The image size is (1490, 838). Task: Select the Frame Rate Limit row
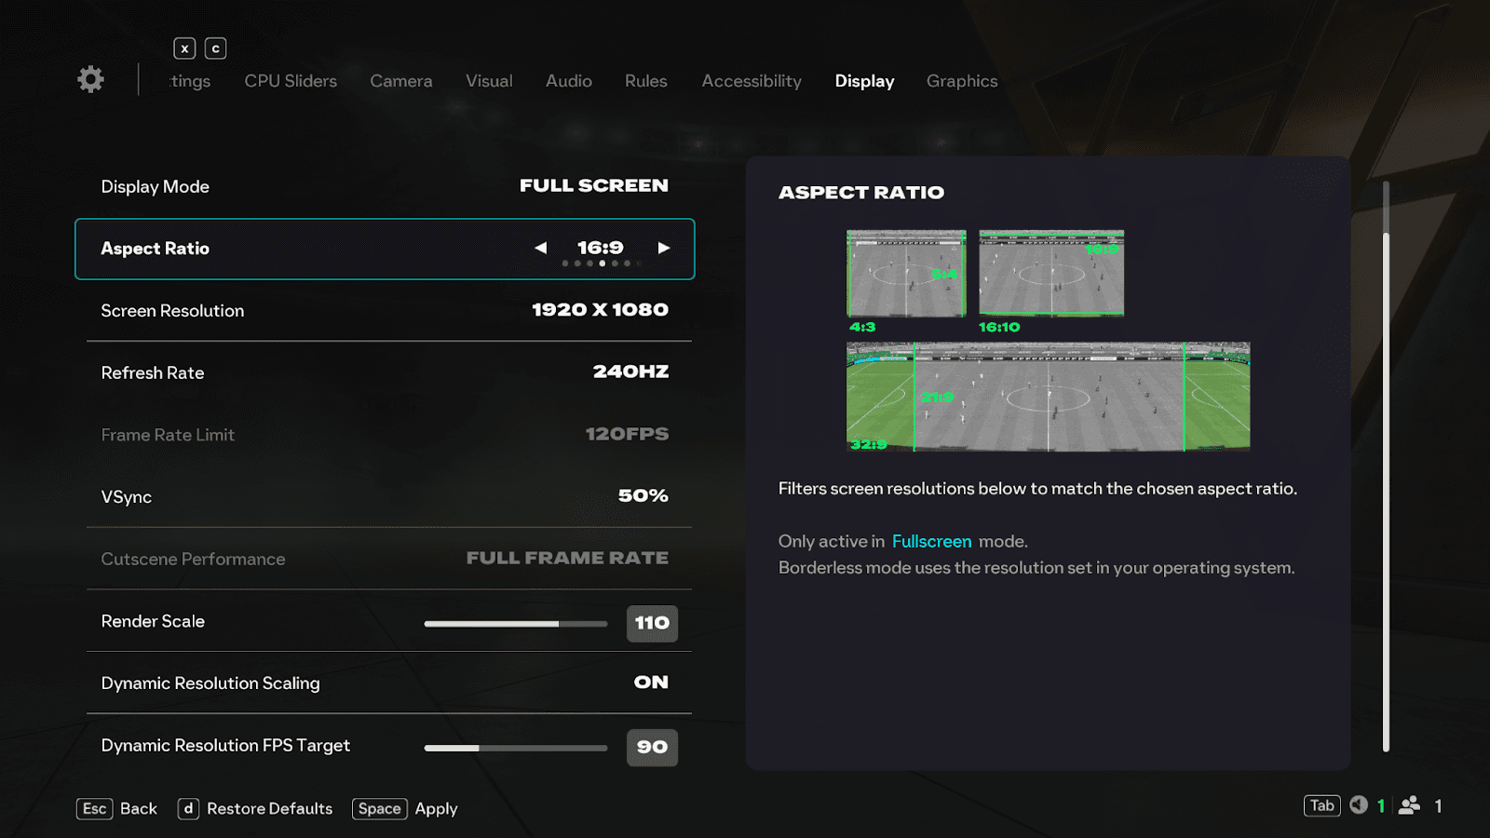[x=385, y=435]
